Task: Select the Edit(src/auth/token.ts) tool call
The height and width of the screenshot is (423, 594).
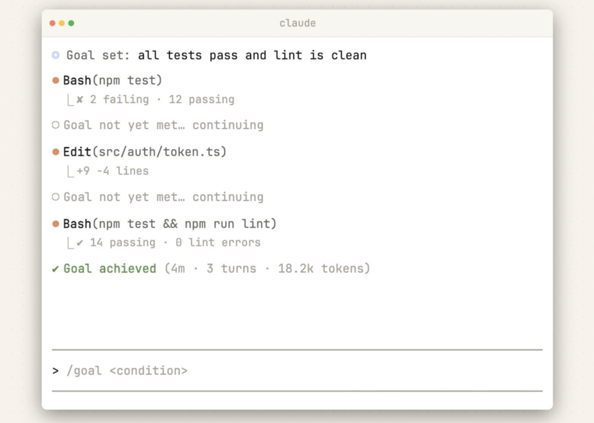Action: pos(144,152)
